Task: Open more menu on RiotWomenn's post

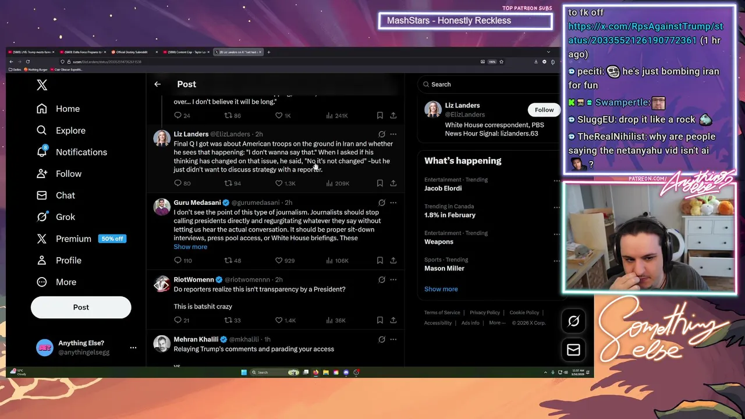Action: (393, 280)
